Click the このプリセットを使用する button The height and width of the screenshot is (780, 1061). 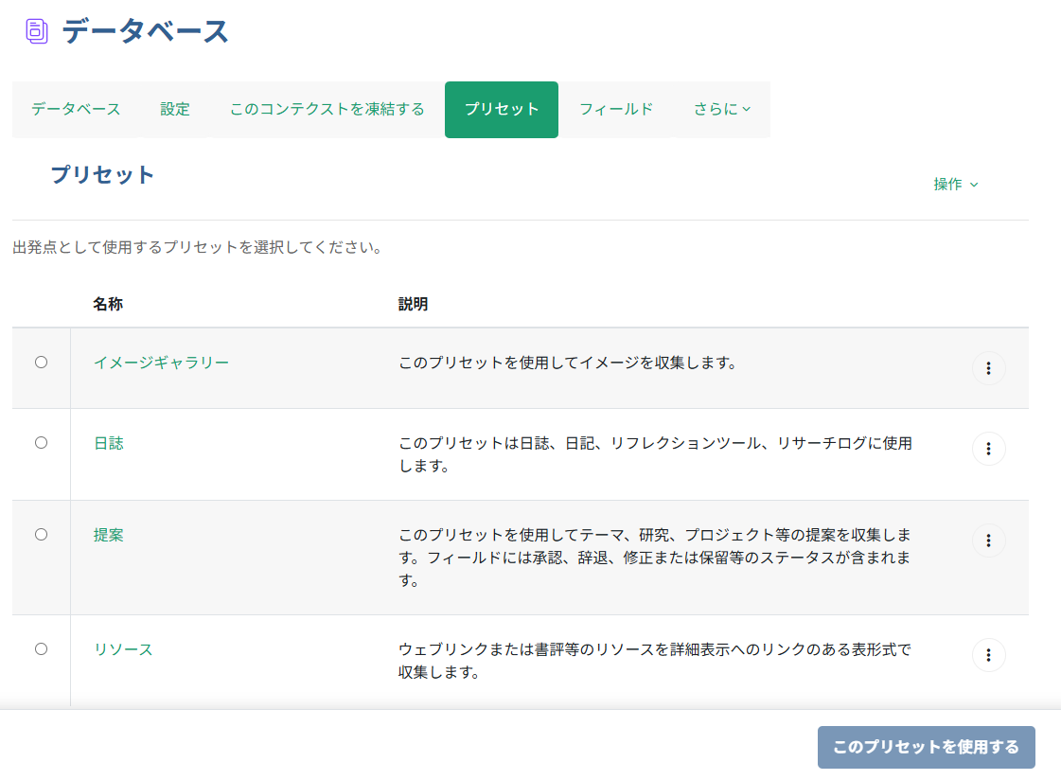click(926, 747)
